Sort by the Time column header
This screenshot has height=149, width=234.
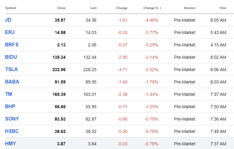tap(223, 8)
